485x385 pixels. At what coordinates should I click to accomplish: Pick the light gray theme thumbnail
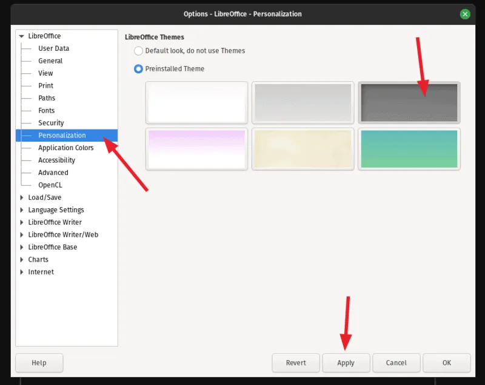[x=303, y=103]
